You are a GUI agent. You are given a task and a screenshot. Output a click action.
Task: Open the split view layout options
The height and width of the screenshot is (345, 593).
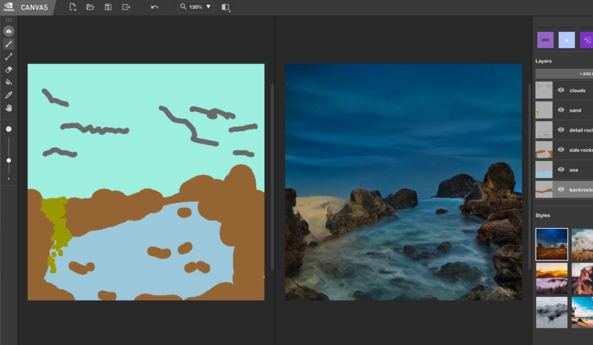(225, 7)
